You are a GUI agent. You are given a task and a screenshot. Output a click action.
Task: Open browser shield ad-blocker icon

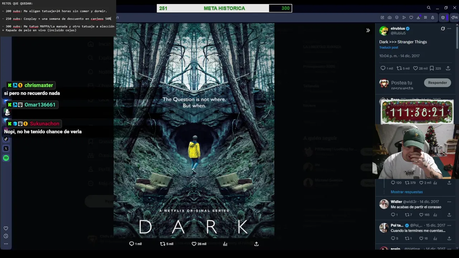coord(397,18)
